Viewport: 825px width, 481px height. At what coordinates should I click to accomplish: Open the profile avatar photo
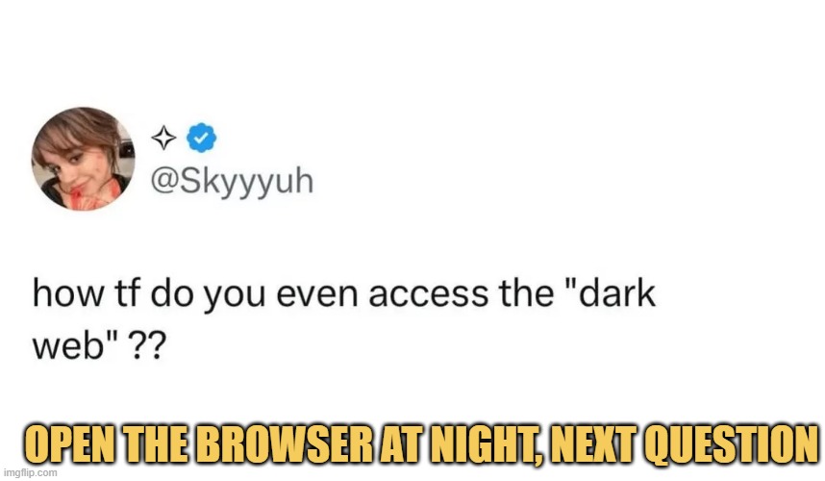83,159
